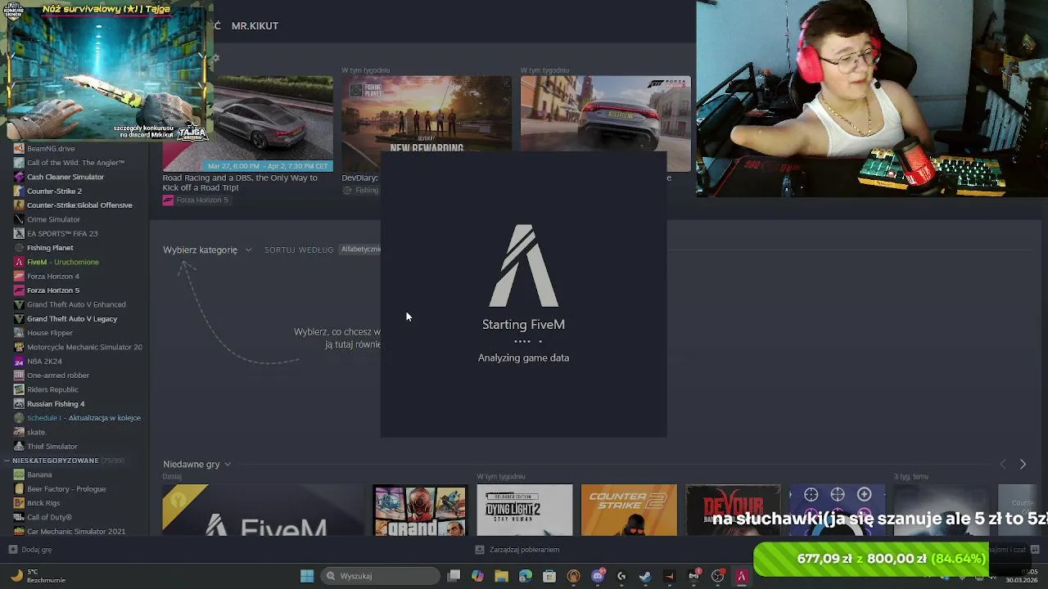
Task: Open Task View from the taskbar
Action: (454, 576)
